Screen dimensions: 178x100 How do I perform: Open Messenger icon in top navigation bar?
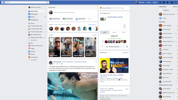[164, 2]
